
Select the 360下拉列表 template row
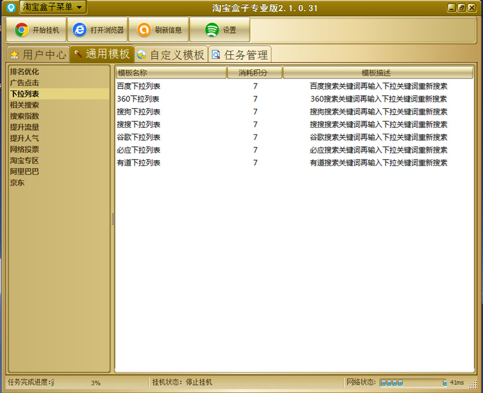294,99
